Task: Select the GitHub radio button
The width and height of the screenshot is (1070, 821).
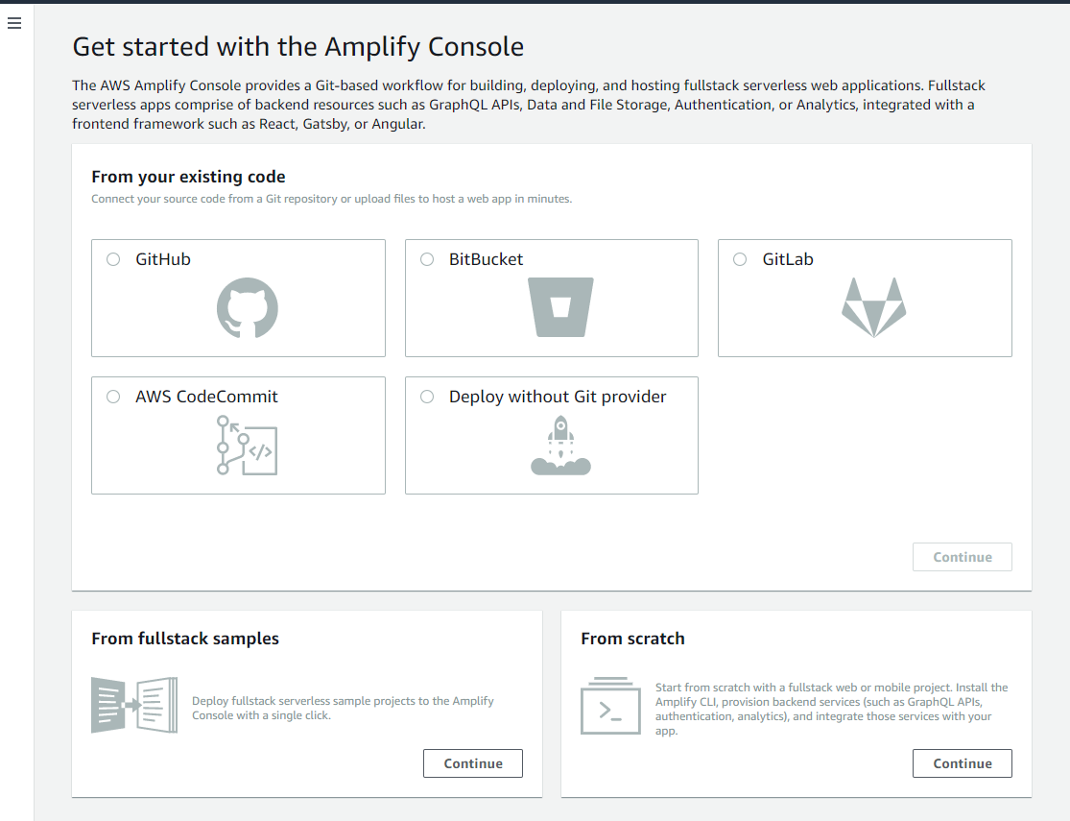Action: pyautogui.click(x=113, y=259)
